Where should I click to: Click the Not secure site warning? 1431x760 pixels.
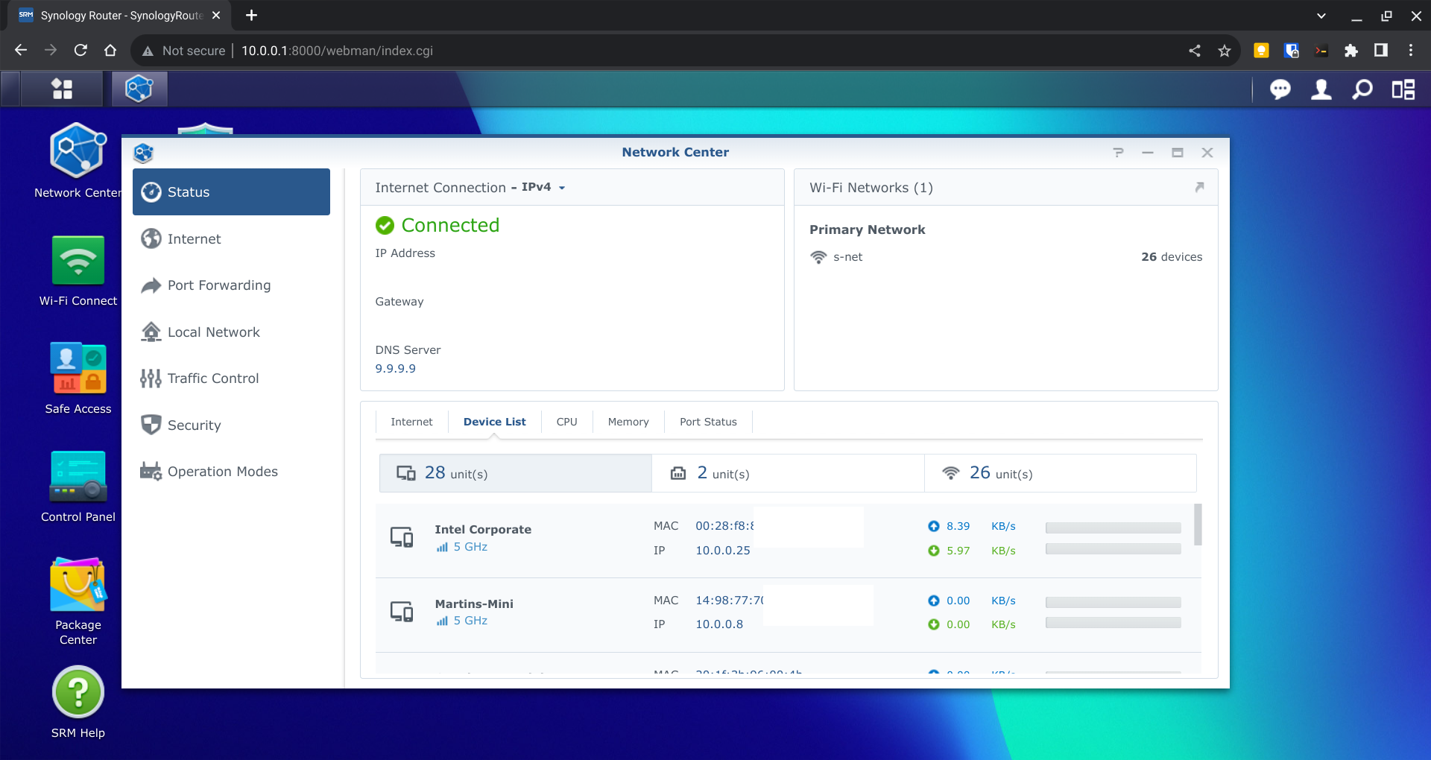click(184, 51)
